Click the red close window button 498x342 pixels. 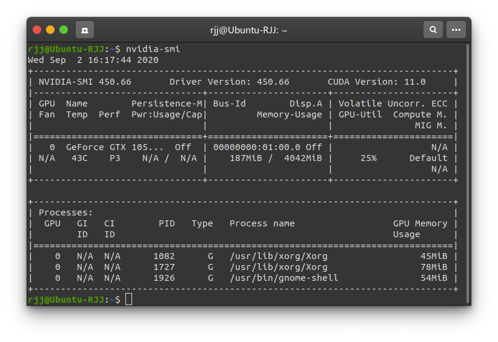click(37, 30)
